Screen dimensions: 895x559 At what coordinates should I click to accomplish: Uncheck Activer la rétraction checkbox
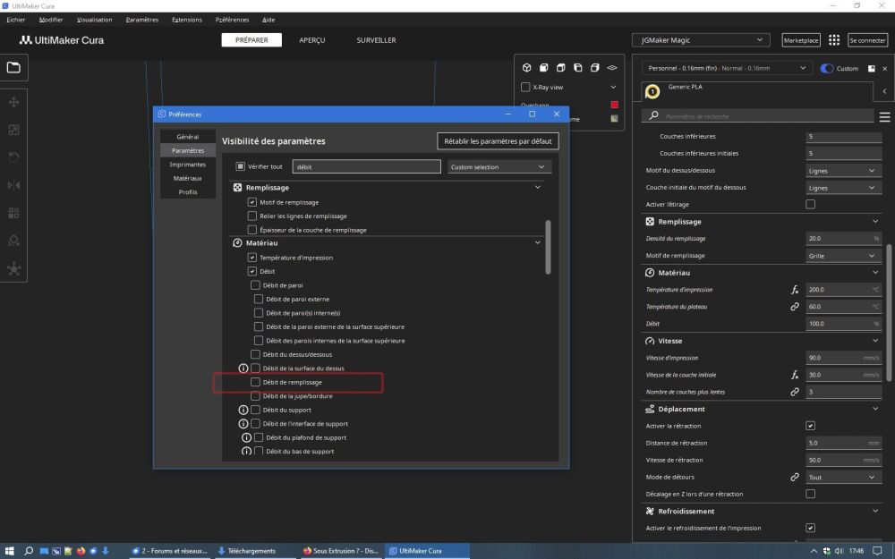coord(811,426)
